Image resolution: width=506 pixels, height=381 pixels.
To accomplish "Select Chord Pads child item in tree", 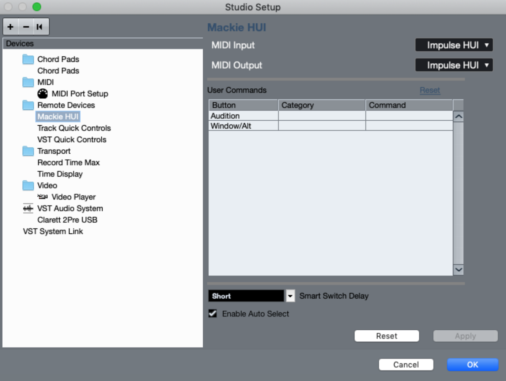I will (58, 71).
